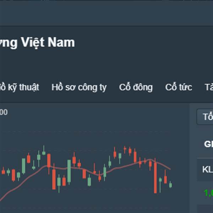The width and height of the screenshot is (213, 213).
Task: Click the cut-off Tà... tab at right edge
Action: pyautogui.click(x=209, y=87)
